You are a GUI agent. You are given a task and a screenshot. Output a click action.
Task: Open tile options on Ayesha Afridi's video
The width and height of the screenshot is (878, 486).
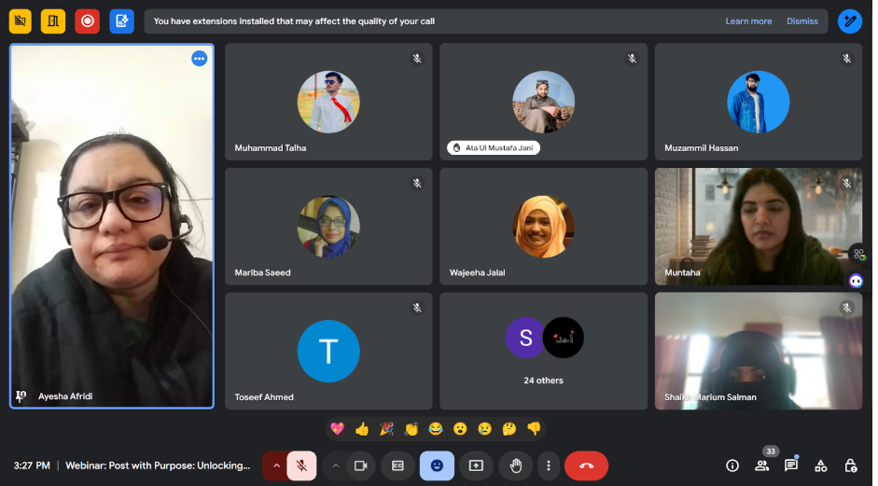pos(199,59)
